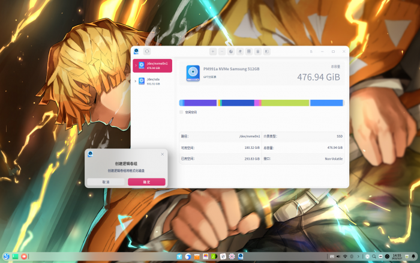Click the 14:55 clock on the taskbar

[x=397, y=256]
